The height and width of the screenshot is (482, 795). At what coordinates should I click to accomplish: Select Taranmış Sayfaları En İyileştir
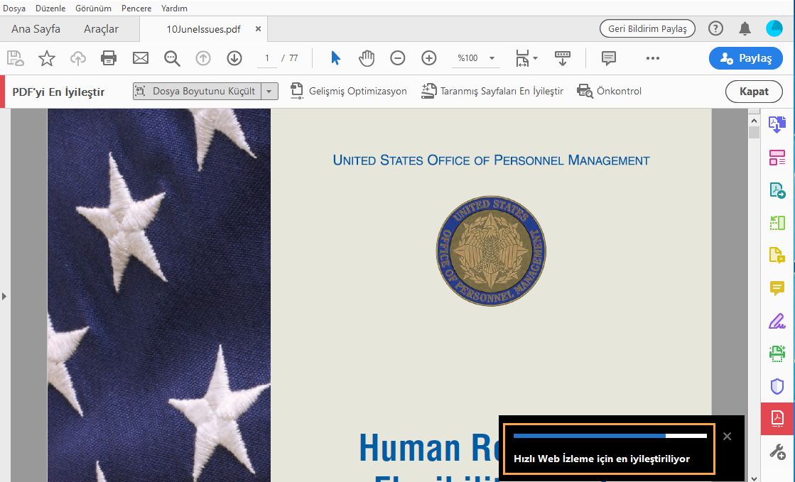[492, 91]
